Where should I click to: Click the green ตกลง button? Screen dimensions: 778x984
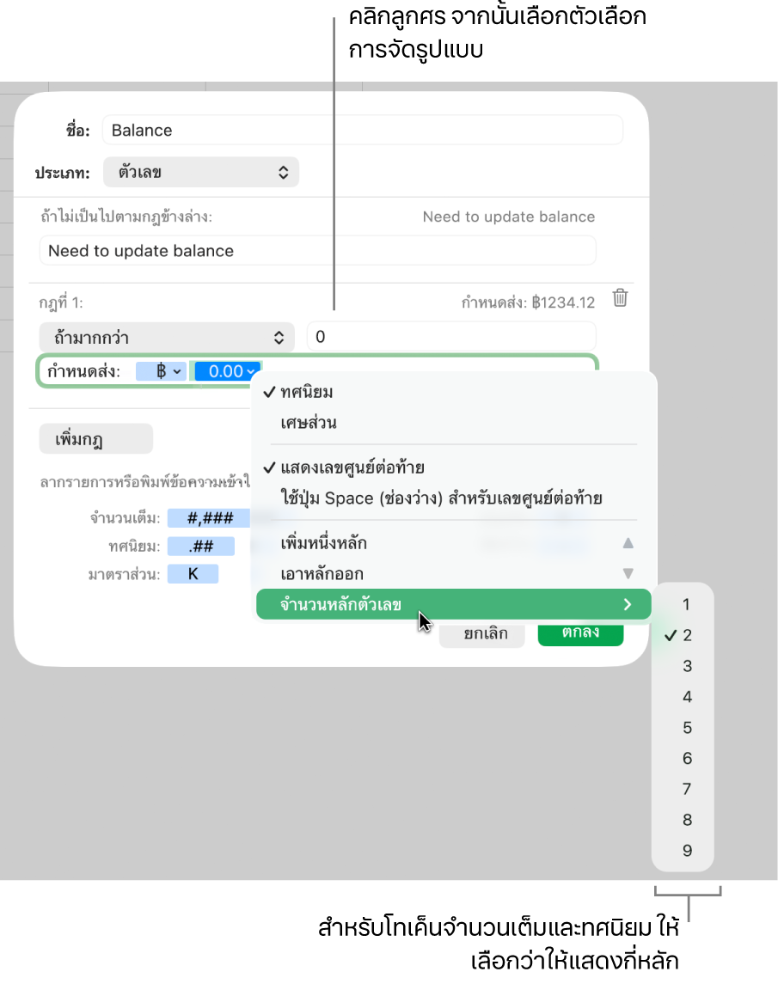580,633
